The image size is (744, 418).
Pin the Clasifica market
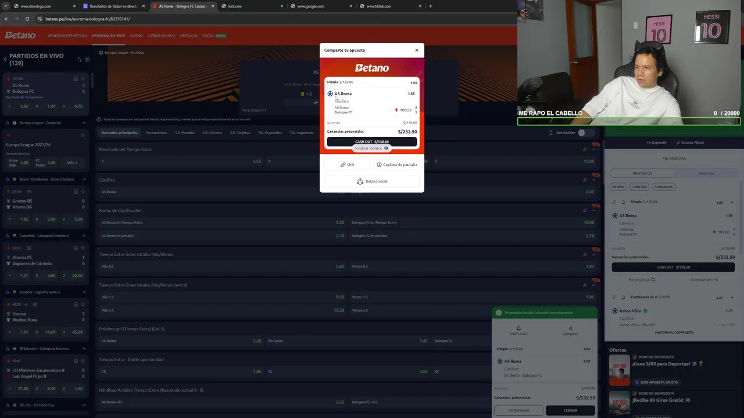[585, 180]
